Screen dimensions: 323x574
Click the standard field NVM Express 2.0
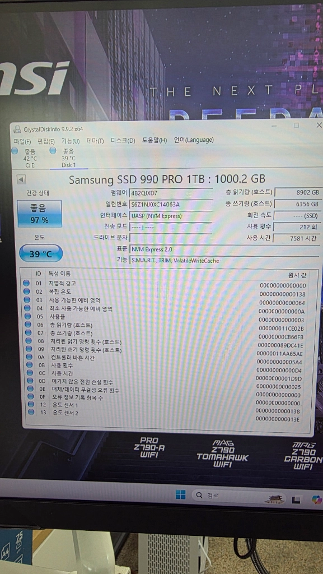point(224,249)
